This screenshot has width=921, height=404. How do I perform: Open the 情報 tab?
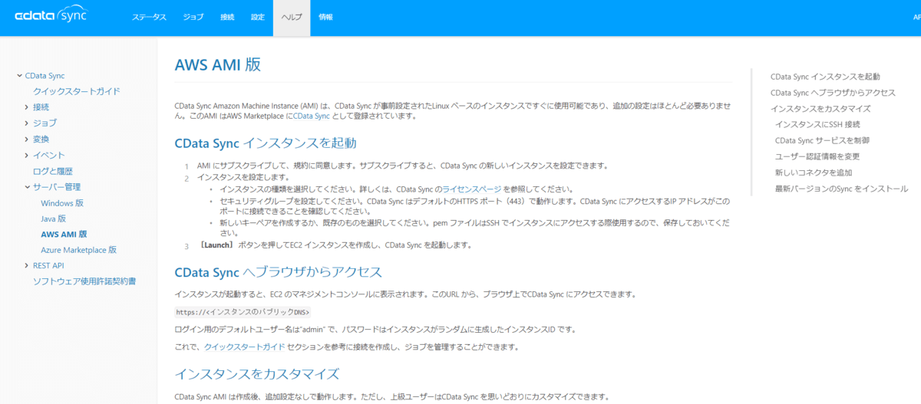pyautogui.click(x=325, y=18)
